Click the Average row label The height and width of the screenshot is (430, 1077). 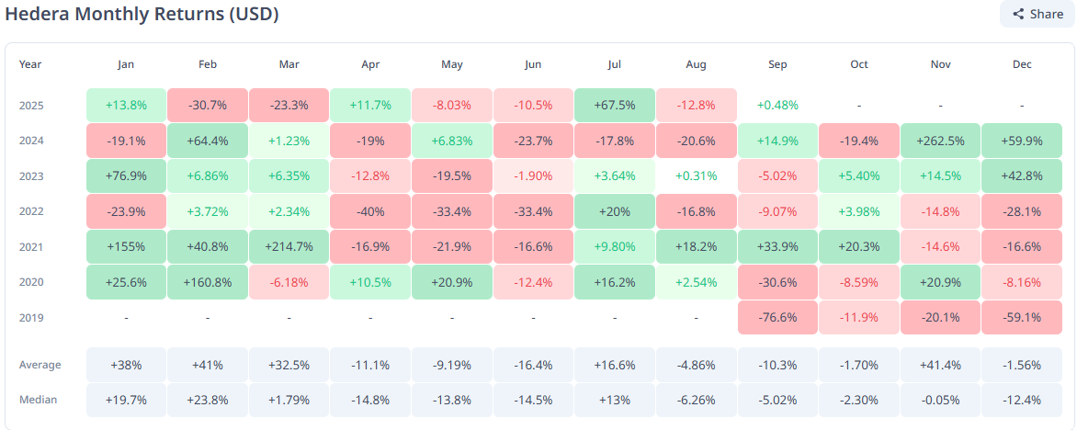pyautogui.click(x=40, y=365)
